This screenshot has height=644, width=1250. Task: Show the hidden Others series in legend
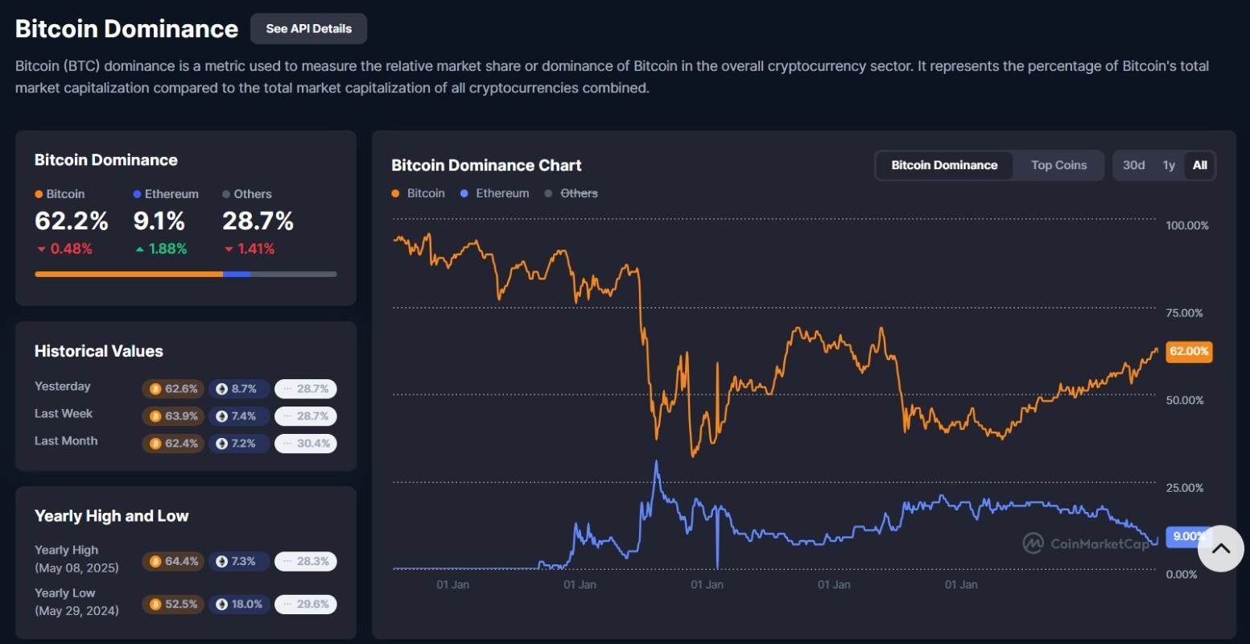click(x=571, y=193)
